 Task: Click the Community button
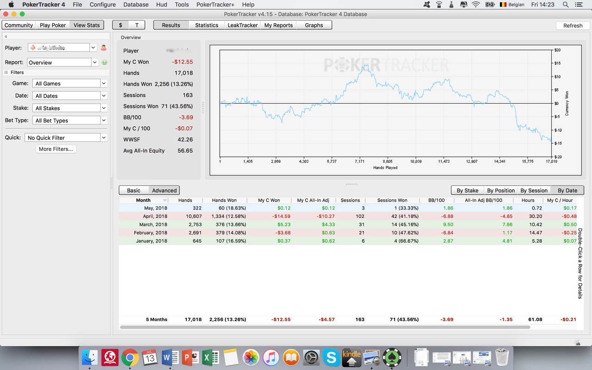(x=18, y=25)
